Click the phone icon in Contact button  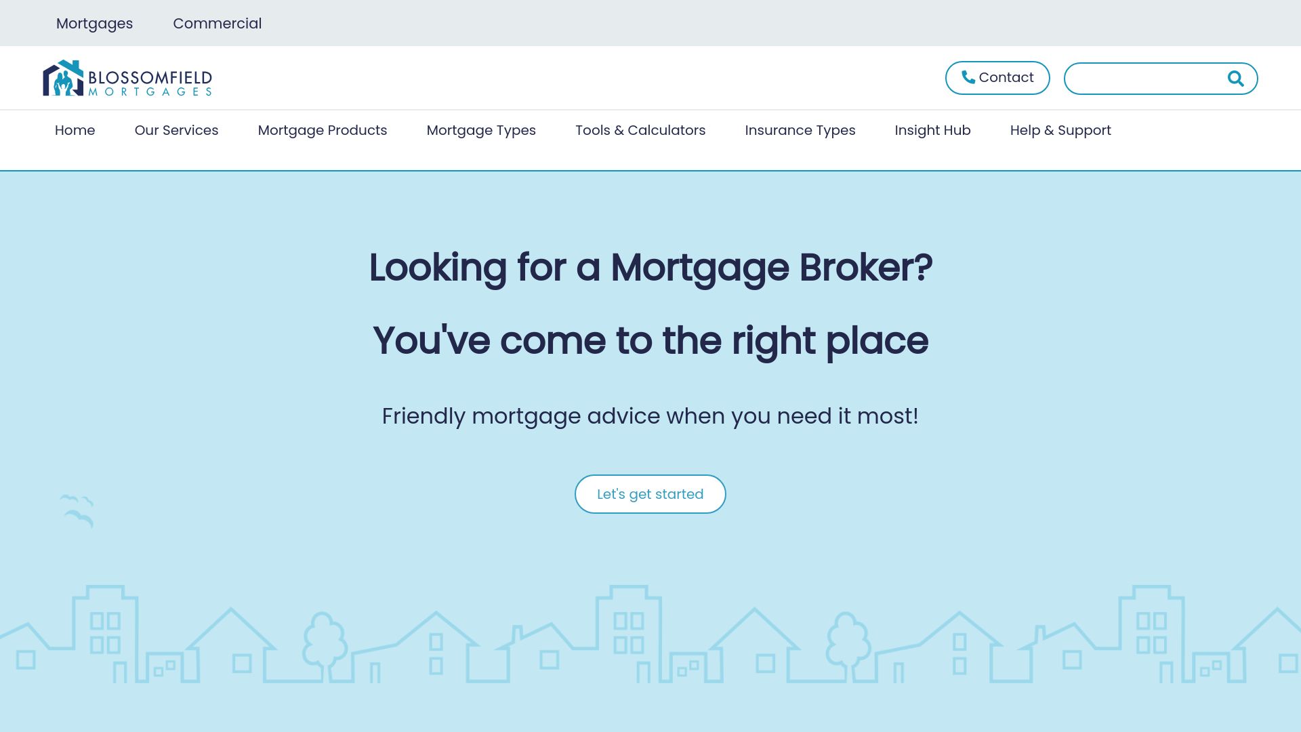pos(968,78)
